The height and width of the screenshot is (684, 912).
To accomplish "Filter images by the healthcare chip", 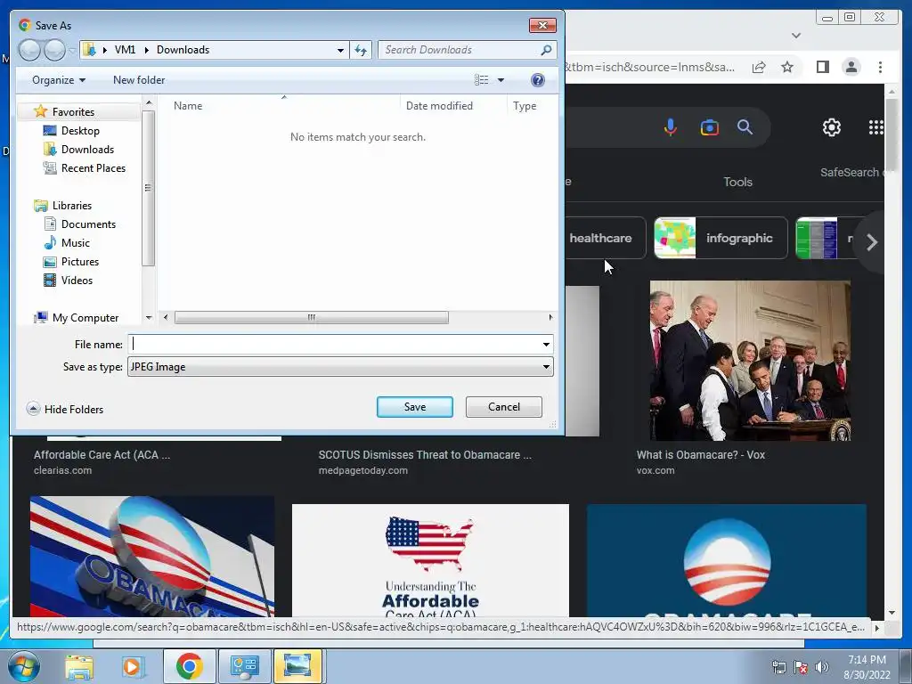I will (605, 238).
